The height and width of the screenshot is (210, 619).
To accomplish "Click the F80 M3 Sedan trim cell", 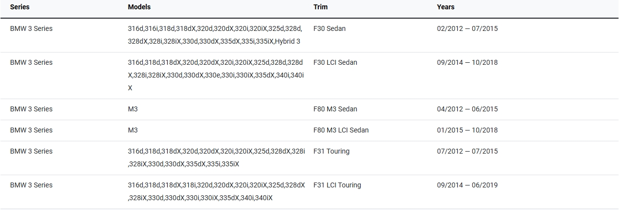I will [x=335, y=109].
